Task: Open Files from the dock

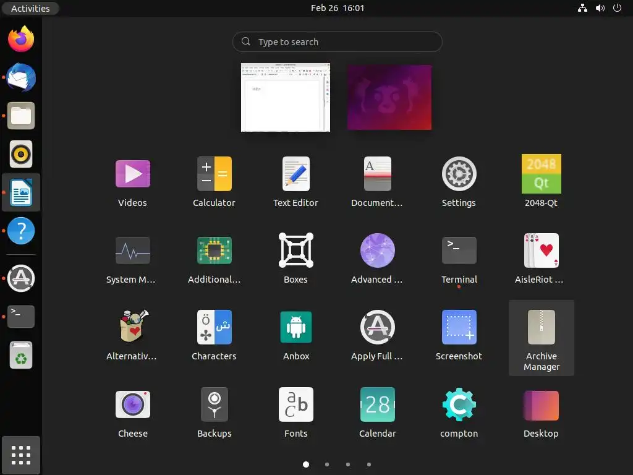Action: pos(21,116)
